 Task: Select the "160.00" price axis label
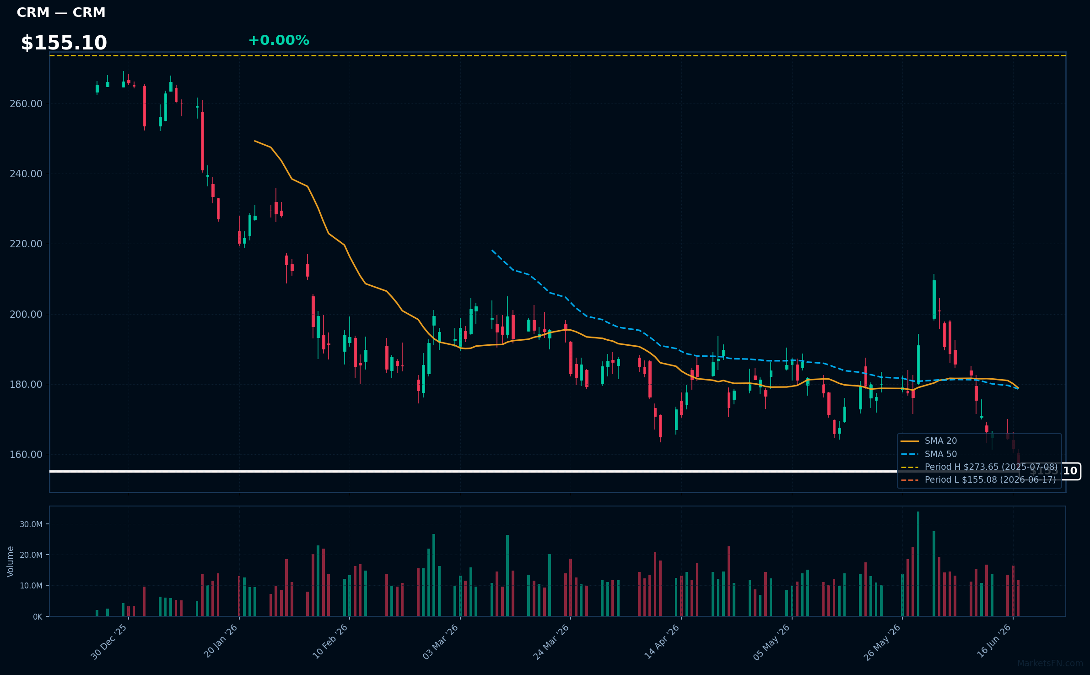(26, 454)
